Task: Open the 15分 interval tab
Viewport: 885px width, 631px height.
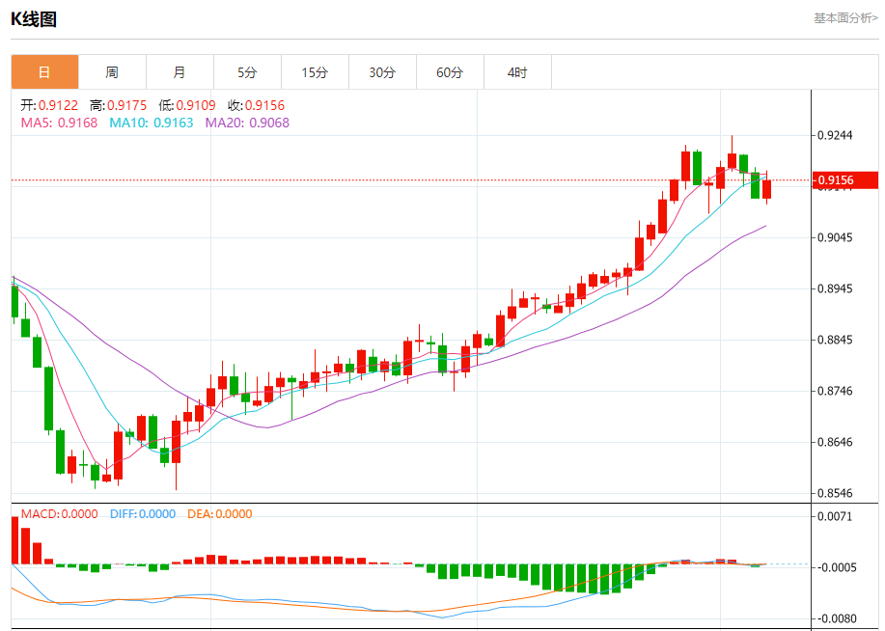Action: click(x=315, y=72)
